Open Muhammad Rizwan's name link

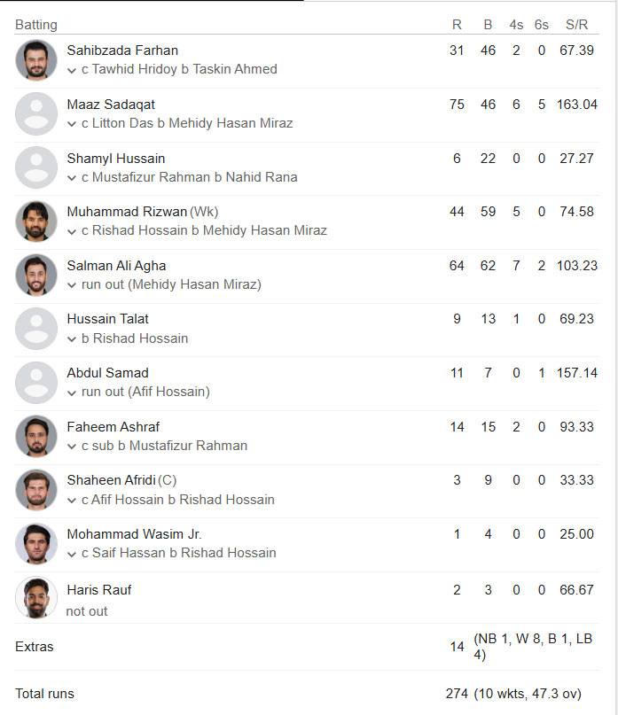(127, 212)
